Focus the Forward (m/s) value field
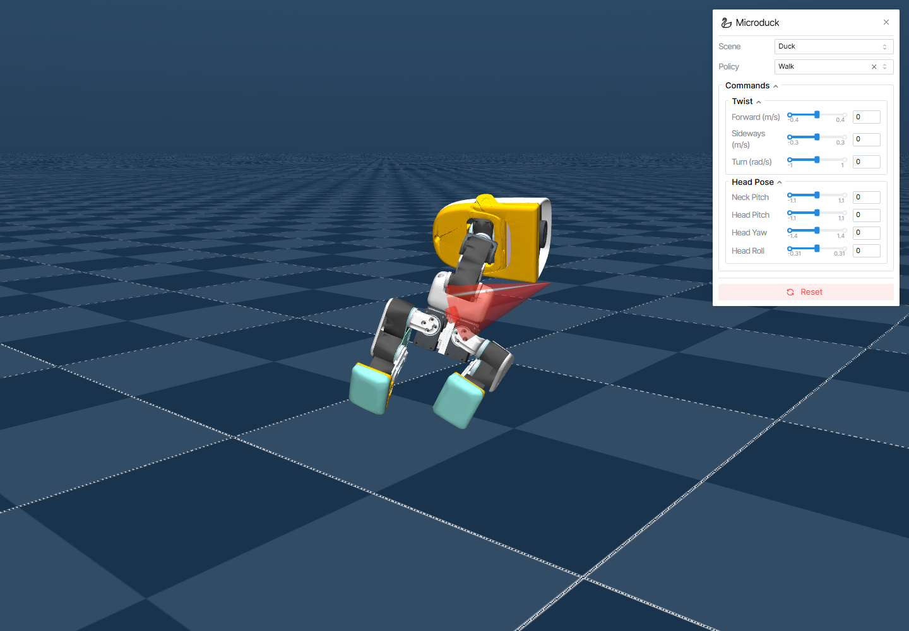This screenshot has height=631, width=909. click(x=867, y=117)
